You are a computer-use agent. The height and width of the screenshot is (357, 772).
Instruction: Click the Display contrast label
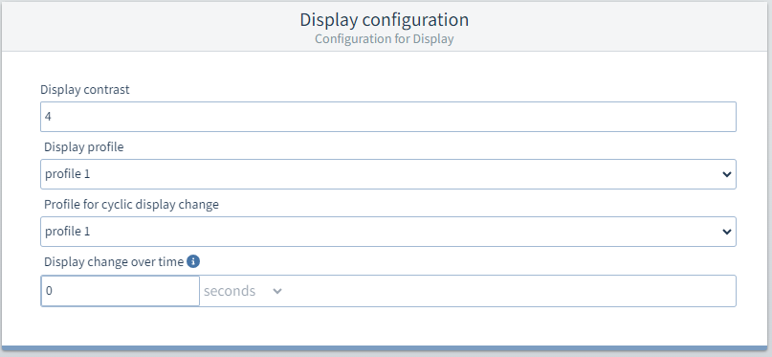[85, 90]
